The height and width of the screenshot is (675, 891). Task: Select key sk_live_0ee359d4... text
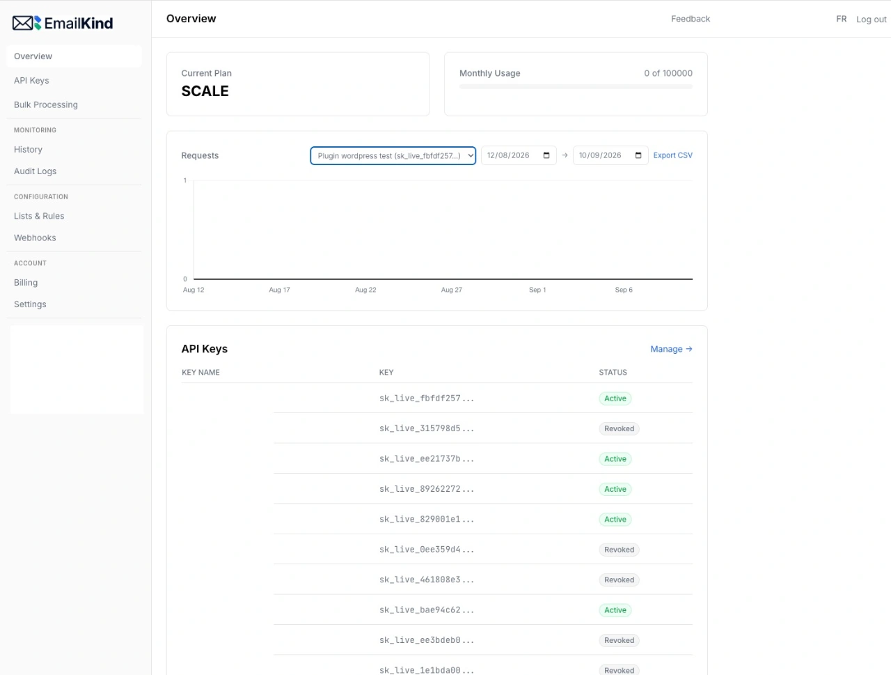427,550
